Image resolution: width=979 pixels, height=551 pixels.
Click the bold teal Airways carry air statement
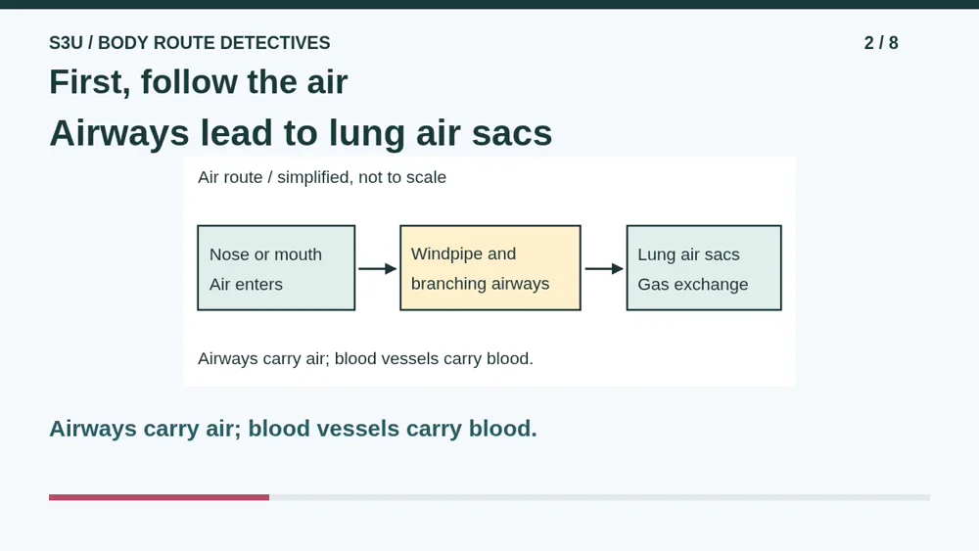[293, 429]
